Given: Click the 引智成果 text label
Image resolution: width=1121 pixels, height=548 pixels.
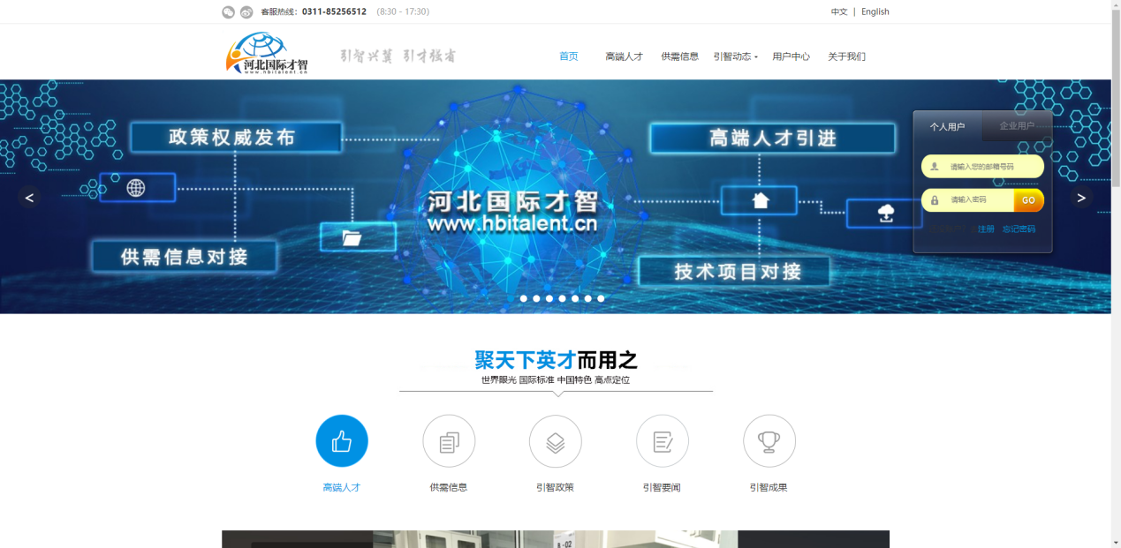Looking at the screenshot, I should point(769,487).
